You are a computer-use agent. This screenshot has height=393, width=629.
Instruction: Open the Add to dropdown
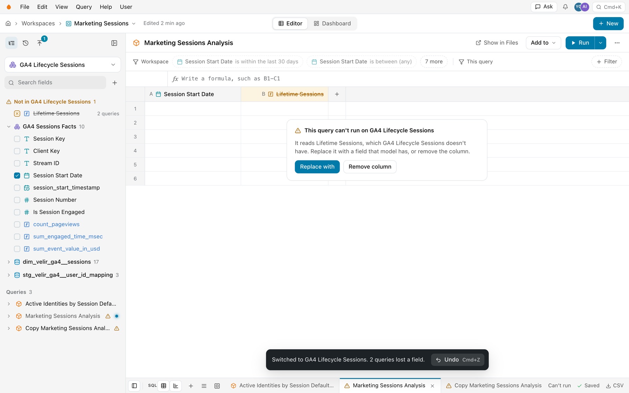(543, 43)
